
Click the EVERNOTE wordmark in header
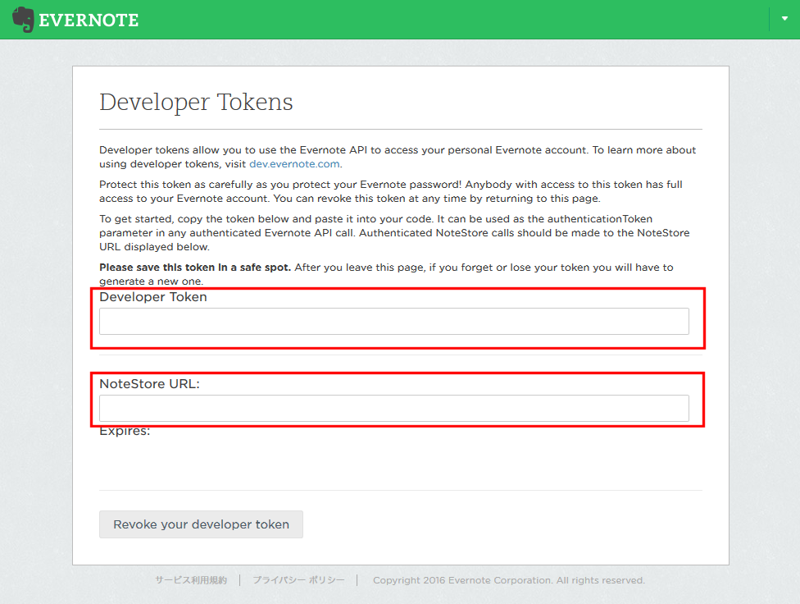pos(89,21)
